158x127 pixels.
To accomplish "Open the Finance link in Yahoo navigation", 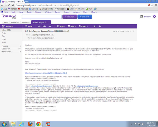I will tap(38, 12).
